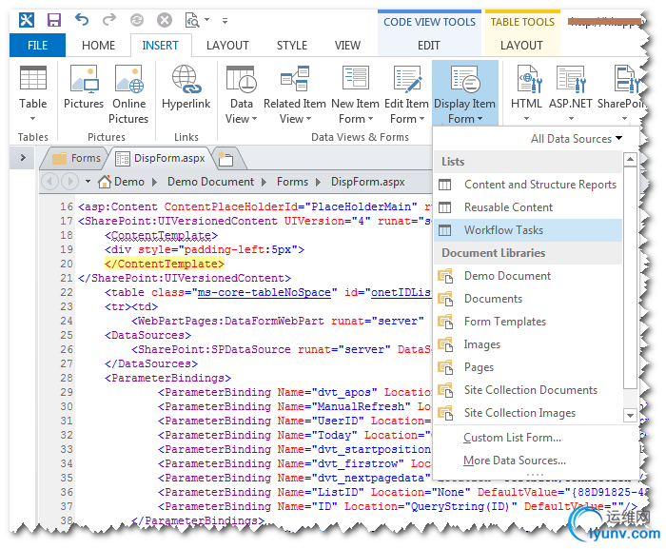
Task: Expand the HTML controls dropdown arrow
Action: (526, 119)
